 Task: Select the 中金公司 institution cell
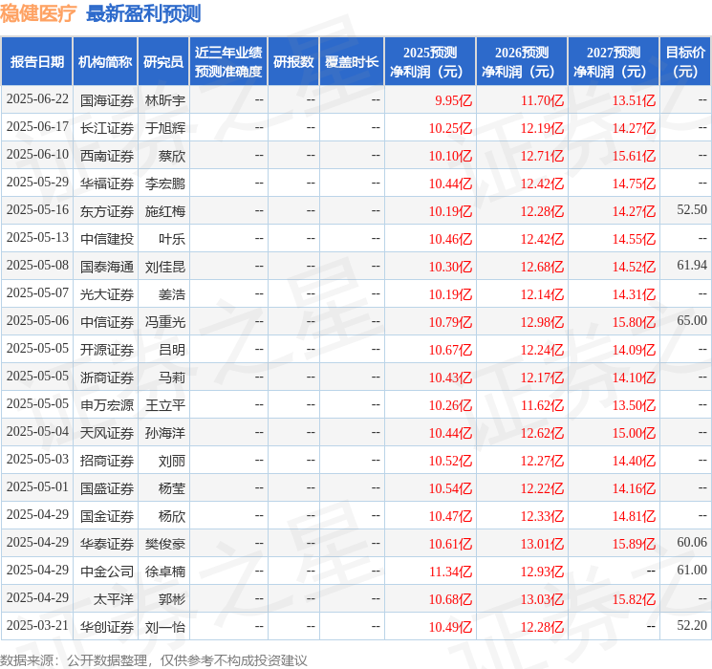pos(107,572)
